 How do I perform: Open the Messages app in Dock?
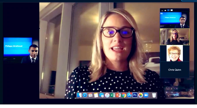point(101,95)
